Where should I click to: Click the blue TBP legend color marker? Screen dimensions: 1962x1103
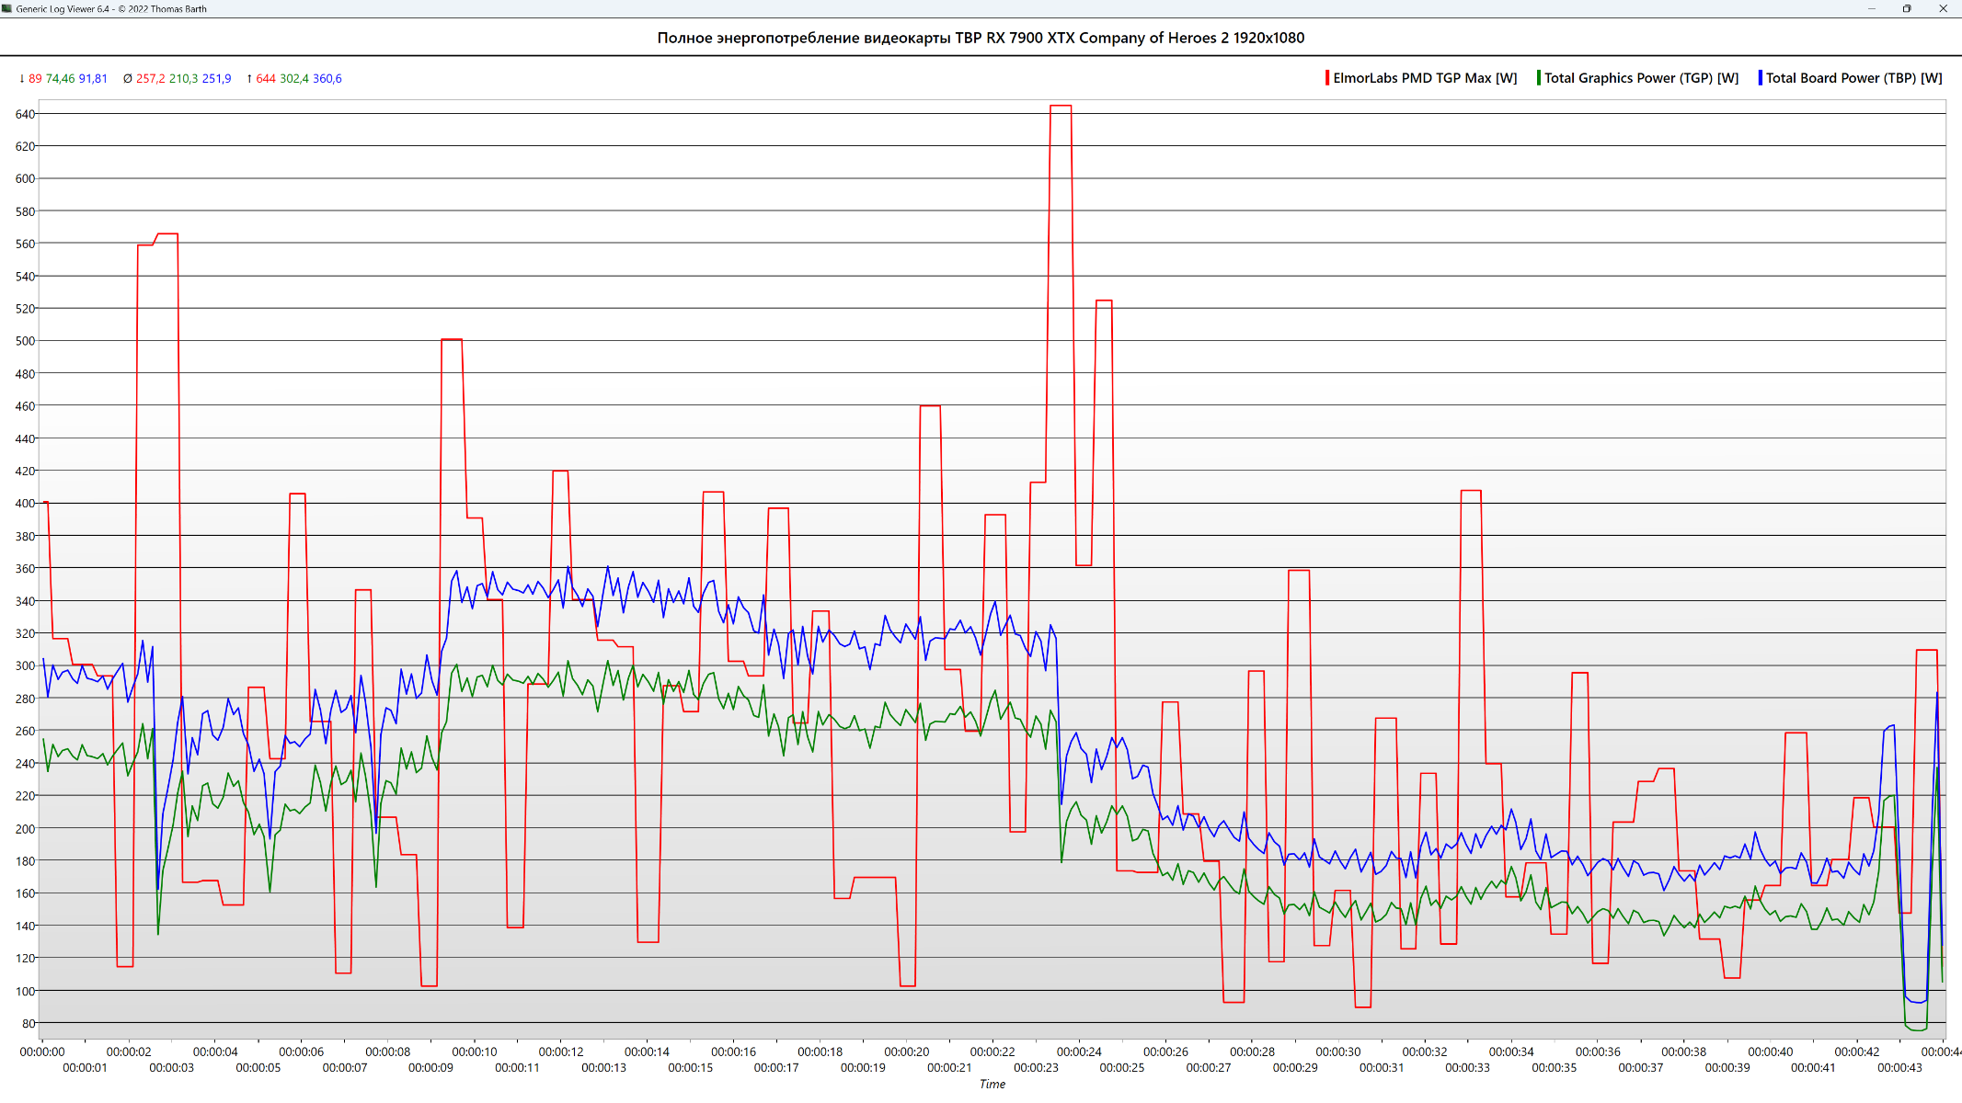pyautogui.click(x=1760, y=78)
